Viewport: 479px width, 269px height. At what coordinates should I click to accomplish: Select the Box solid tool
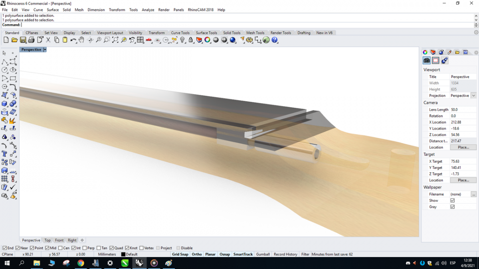4,104
